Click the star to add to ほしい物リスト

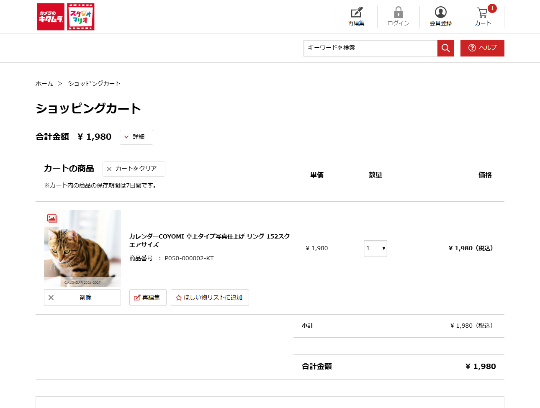(177, 298)
